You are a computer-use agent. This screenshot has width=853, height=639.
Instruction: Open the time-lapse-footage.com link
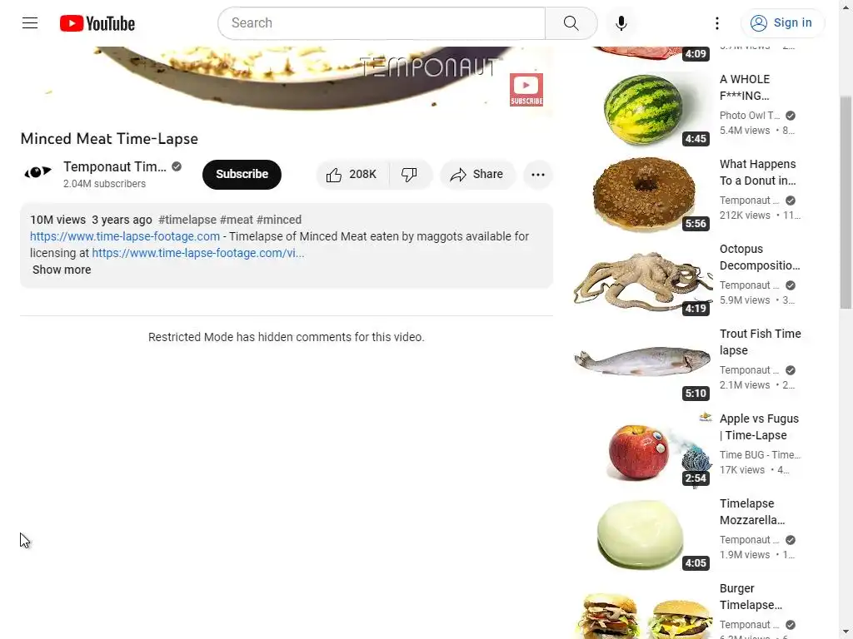[x=125, y=236]
